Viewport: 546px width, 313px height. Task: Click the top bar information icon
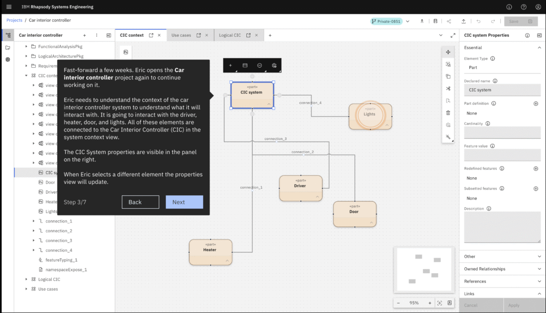pyautogui.click(x=509, y=6)
